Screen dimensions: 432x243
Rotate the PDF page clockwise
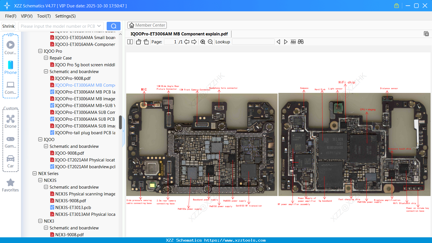[146, 42]
